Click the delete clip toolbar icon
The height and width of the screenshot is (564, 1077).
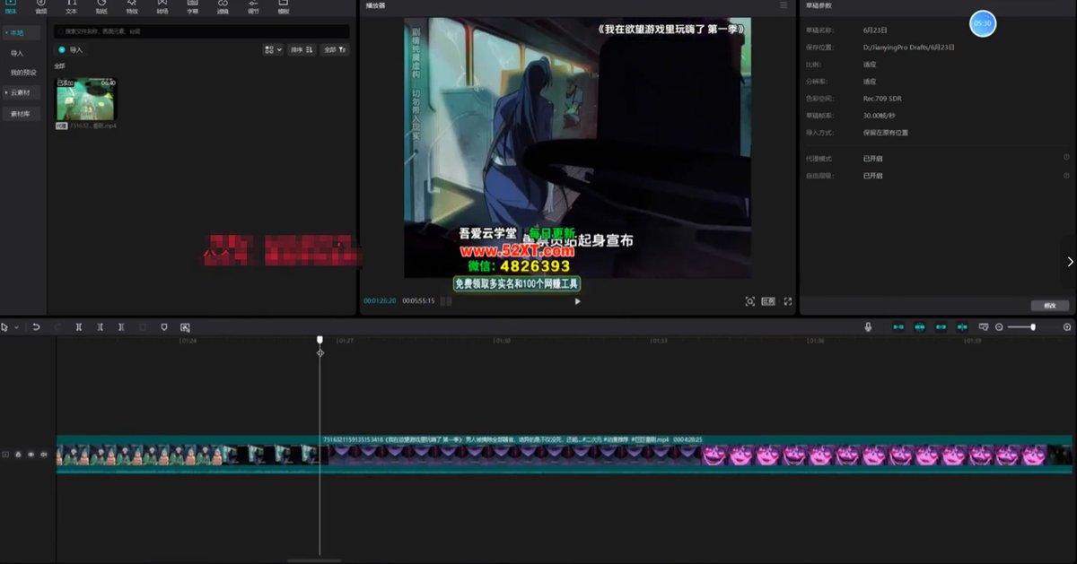point(142,327)
